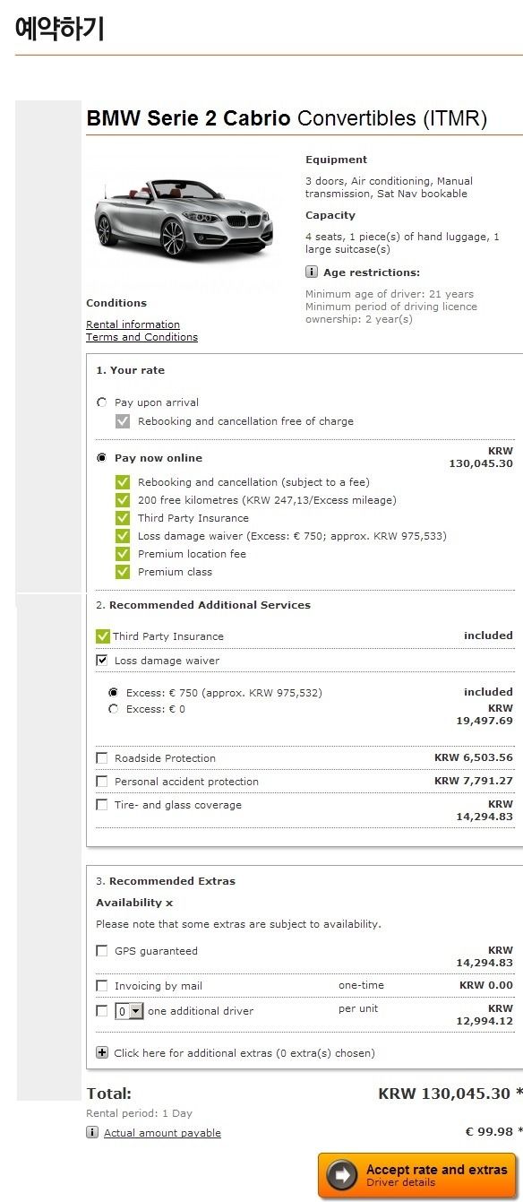
Task: Click the plus icon for additional extras
Action: [102, 1052]
